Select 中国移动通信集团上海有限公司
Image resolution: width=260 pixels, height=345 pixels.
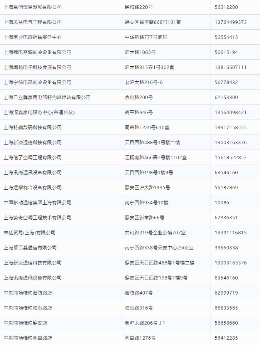37,203
